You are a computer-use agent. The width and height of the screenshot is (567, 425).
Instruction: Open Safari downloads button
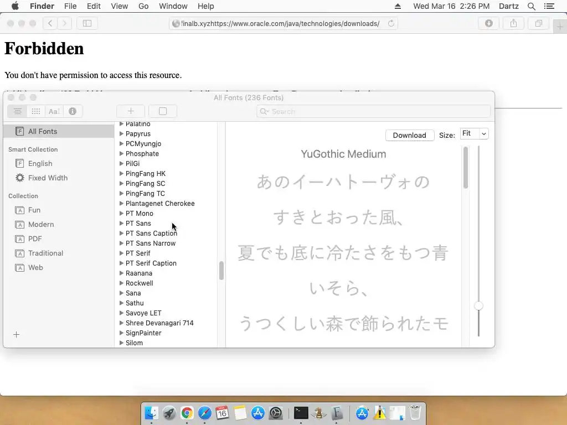point(488,23)
